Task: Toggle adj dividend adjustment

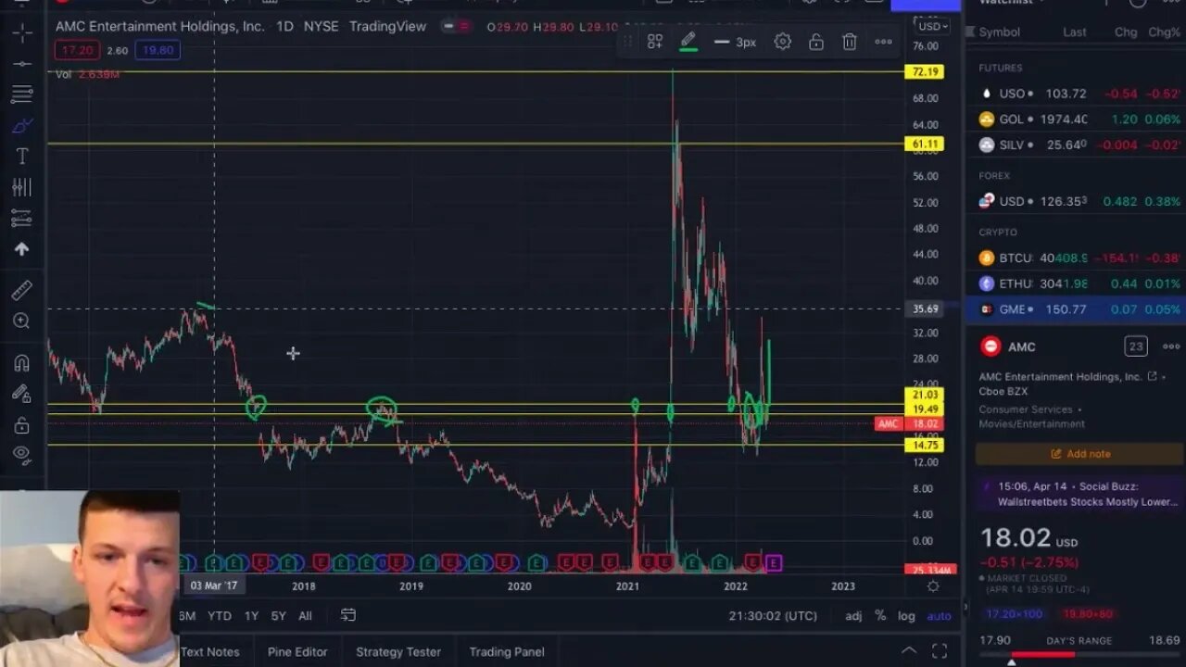Action: [853, 616]
